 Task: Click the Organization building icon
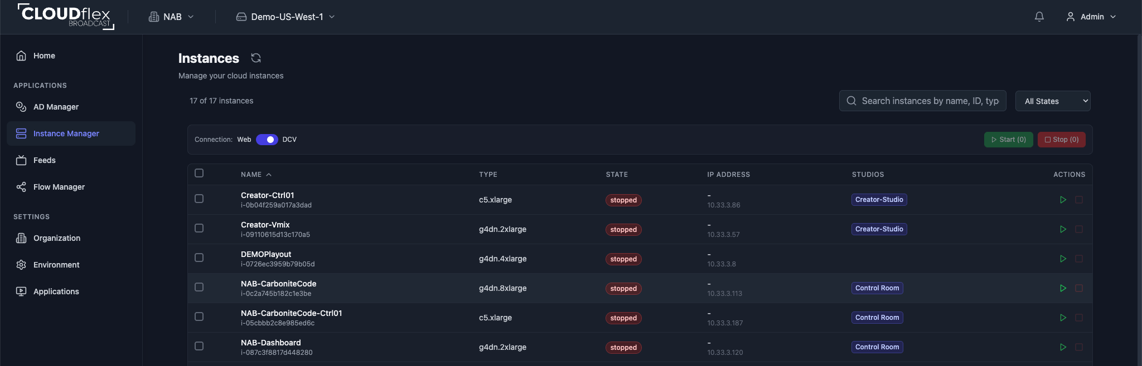pos(21,238)
